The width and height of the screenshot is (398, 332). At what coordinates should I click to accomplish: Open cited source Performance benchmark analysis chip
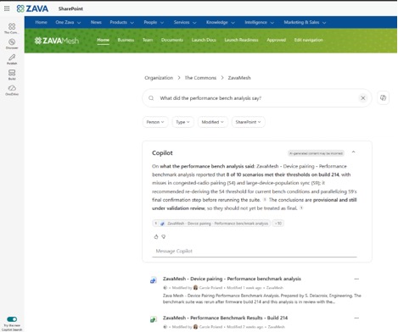(x=211, y=224)
